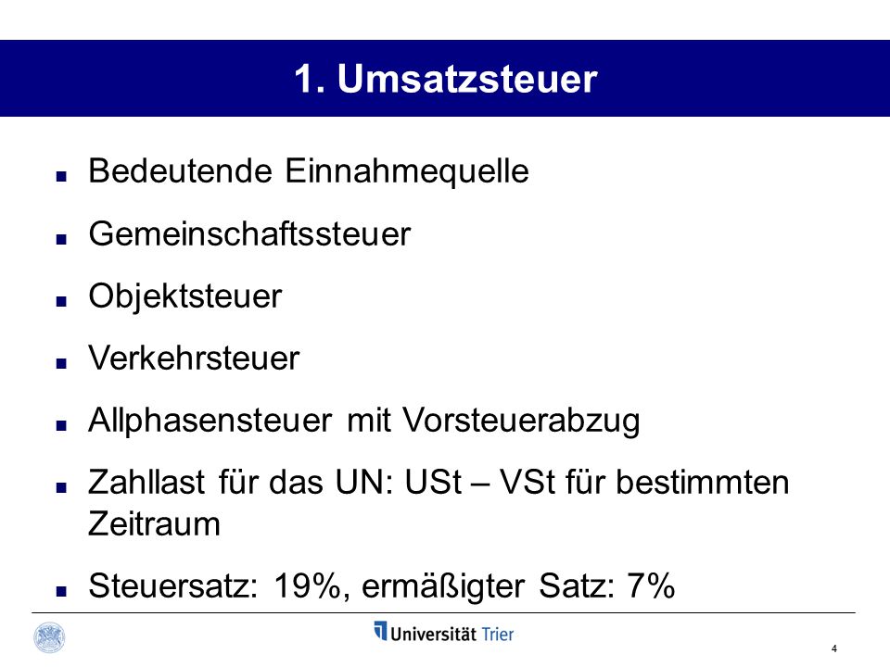Click the word 'Verkehrsteuer'
Image resolution: width=890 pixels, height=667 pixels.
point(194,359)
